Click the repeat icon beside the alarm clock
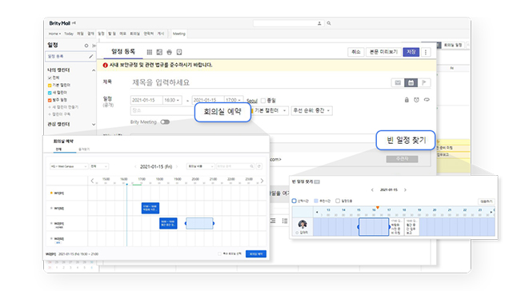The width and height of the screenshot is (517, 291). 427,100
